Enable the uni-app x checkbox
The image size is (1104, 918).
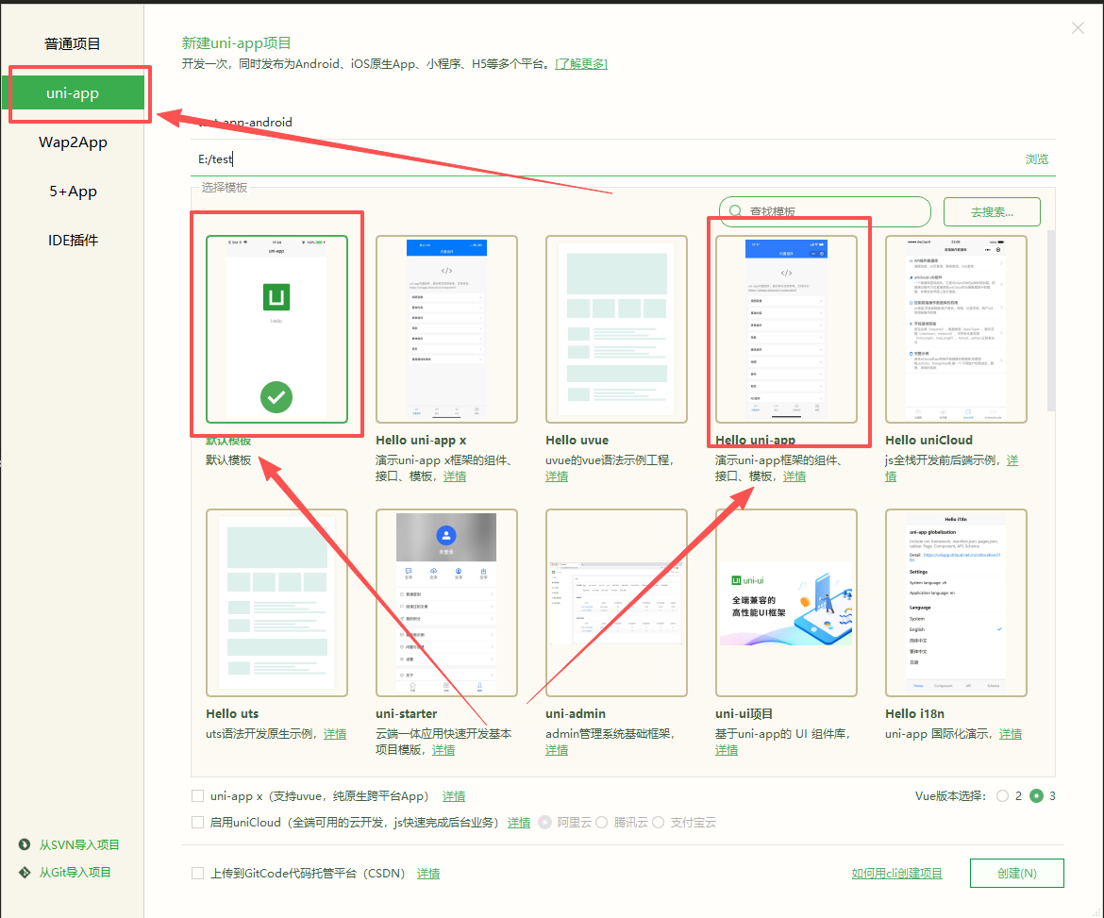tap(198, 796)
